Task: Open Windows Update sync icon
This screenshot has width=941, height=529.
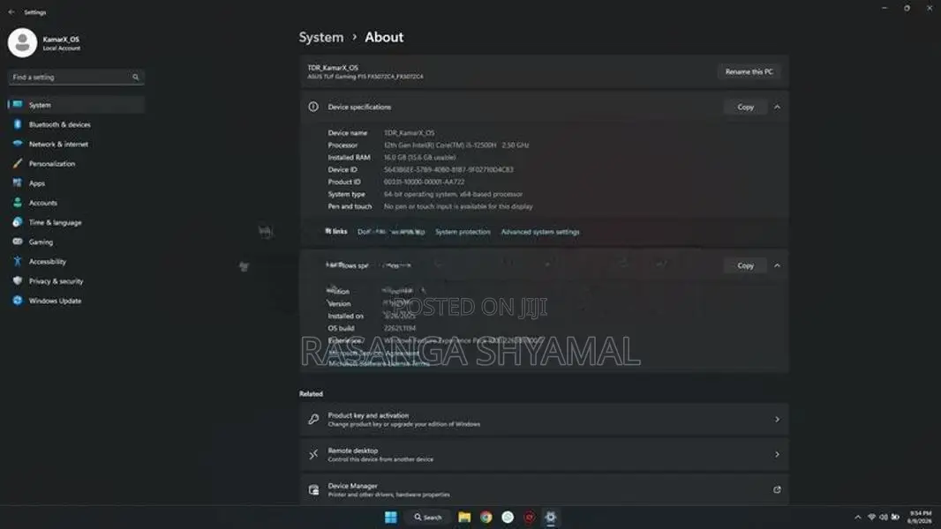Action: [x=18, y=300]
